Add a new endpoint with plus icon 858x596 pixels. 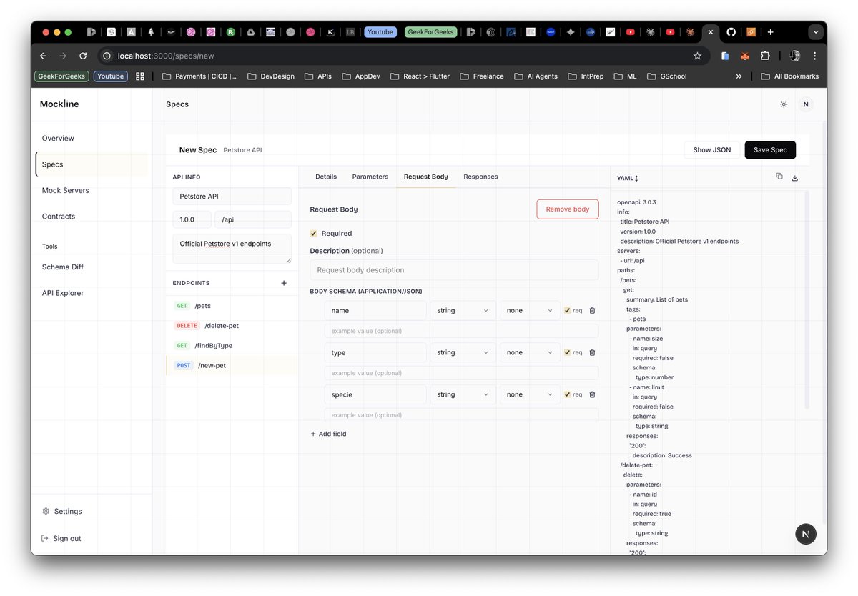coord(284,283)
